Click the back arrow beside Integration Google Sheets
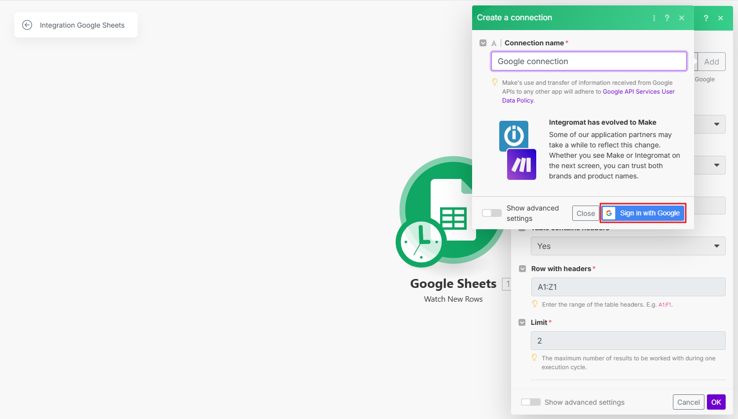The width and height of the screenshot is (738, 419). pos(27,25)
